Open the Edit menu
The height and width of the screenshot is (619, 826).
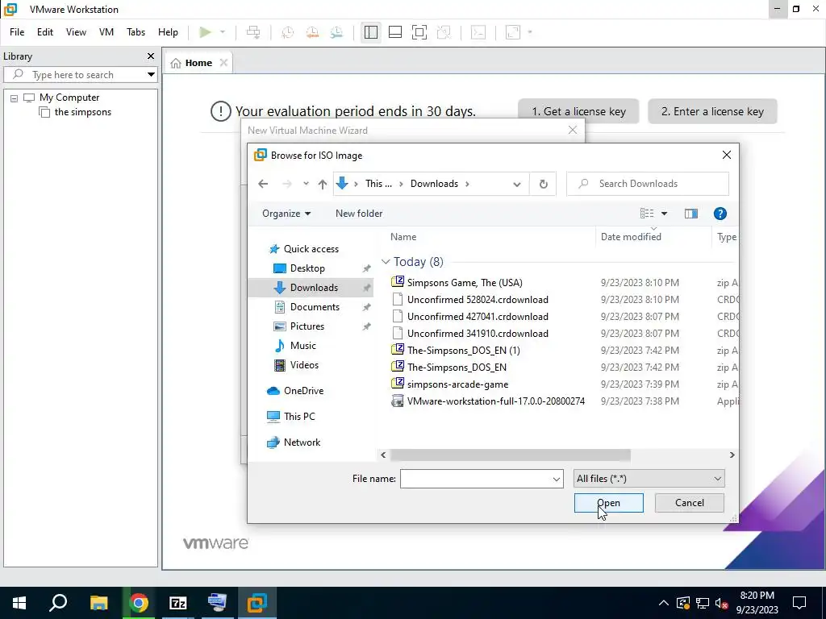45,32
